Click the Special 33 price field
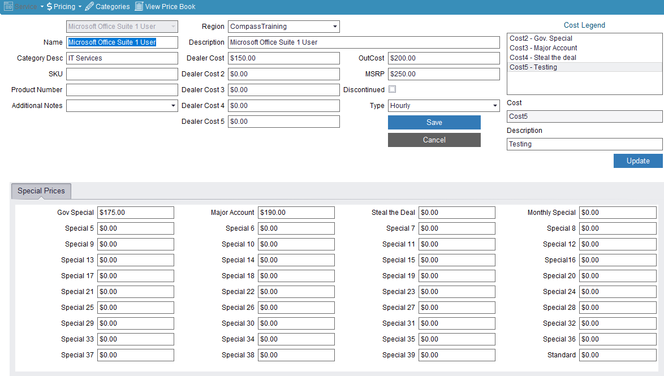The image size is (664, 376). tap(136, 339)
